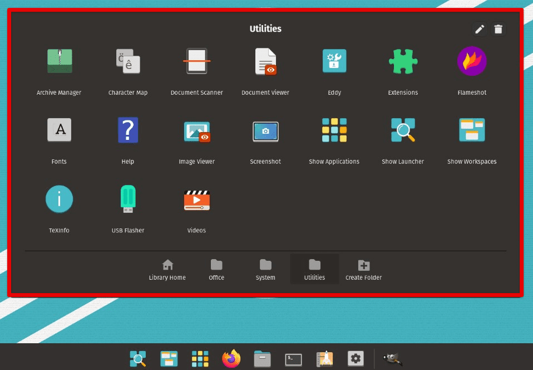The image size is (533, 370).
Task: Launch Eddy package installer
Action: [x=334, y=61]
